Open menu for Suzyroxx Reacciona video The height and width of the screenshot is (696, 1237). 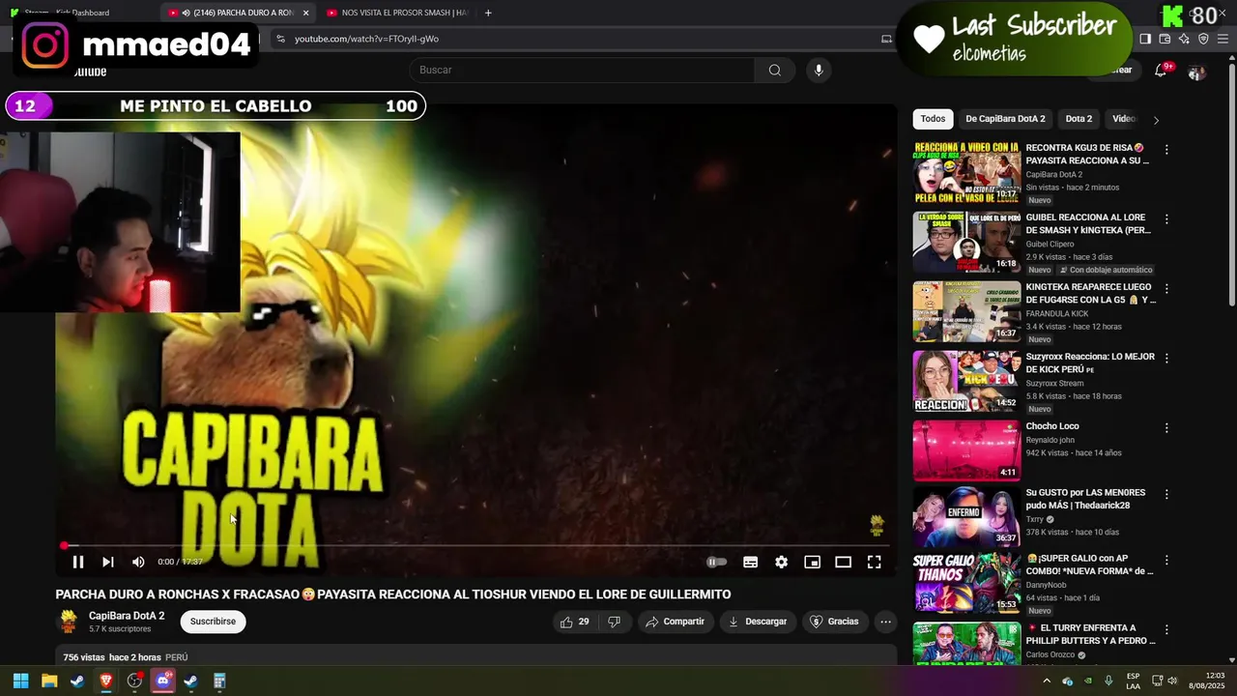click(1166, 359)
